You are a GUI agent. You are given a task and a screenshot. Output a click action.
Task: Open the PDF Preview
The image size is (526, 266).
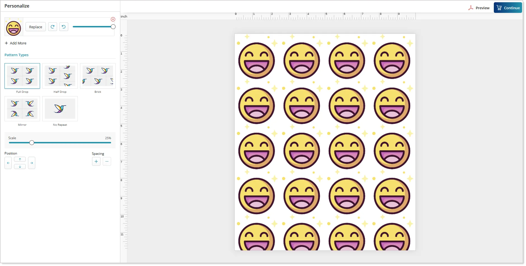[479, 8]
